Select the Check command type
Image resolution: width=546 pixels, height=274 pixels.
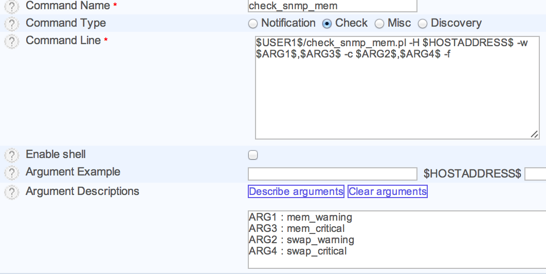click(326, 24)
